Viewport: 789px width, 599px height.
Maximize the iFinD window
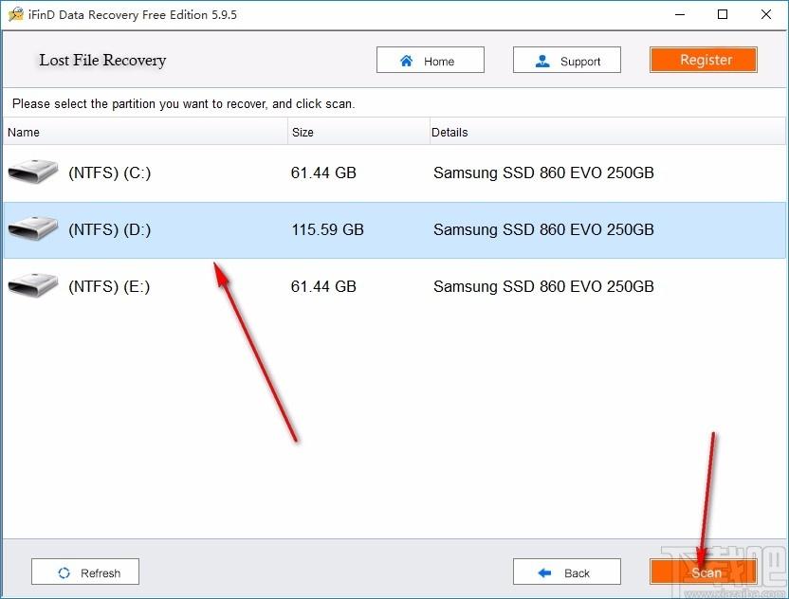pyautogui.click(x=723, y=14)
